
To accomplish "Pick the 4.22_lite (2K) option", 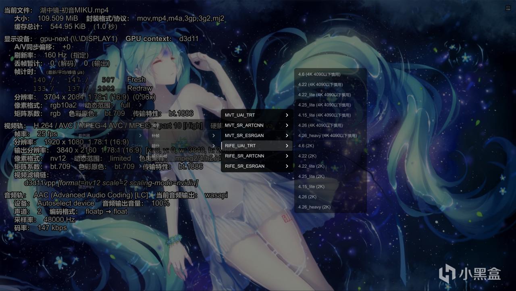I will [x=331, y=166].
